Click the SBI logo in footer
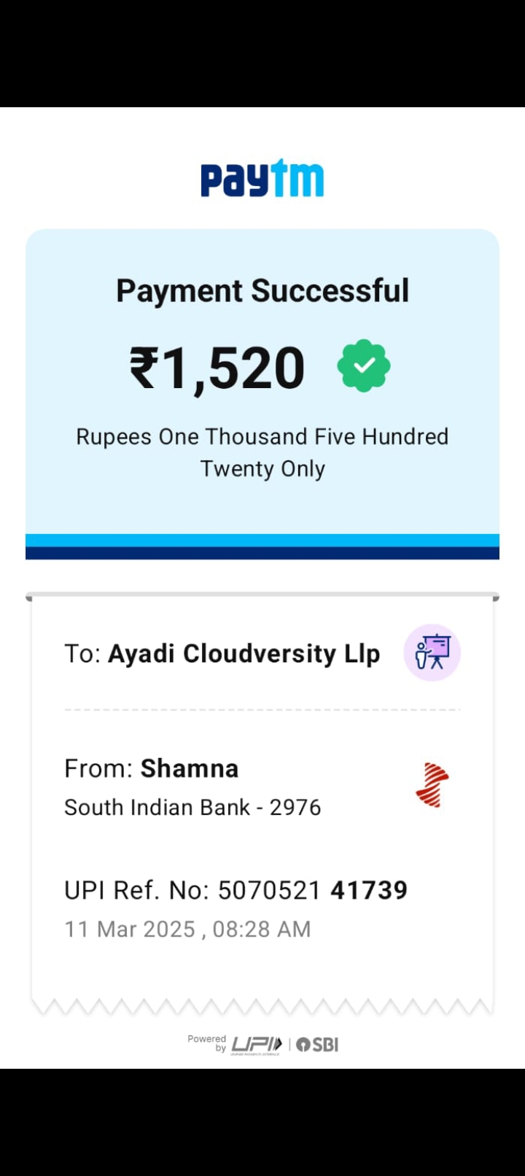The image size is (525, 1176). click(318, 1045)
